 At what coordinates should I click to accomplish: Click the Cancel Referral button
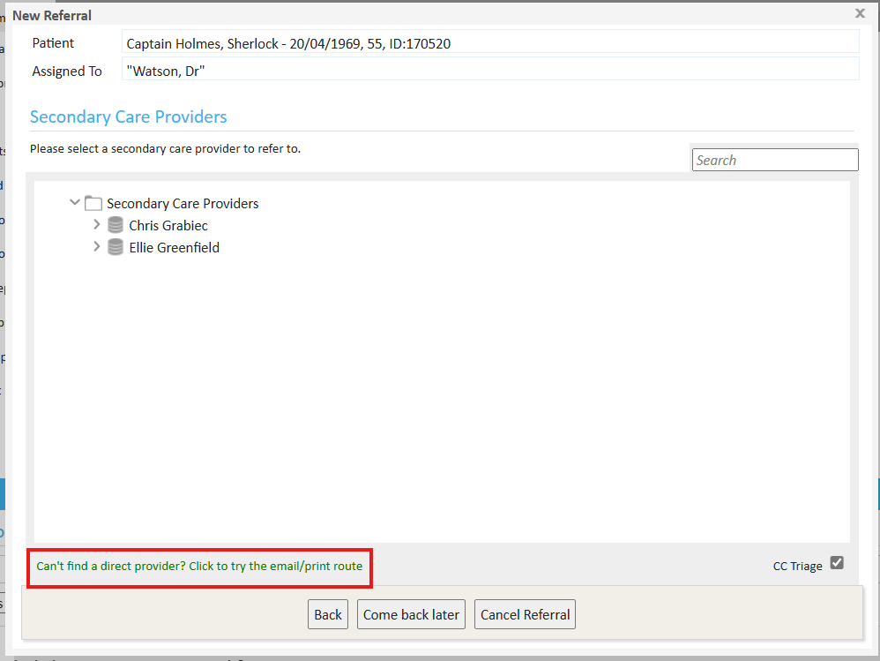525,614
